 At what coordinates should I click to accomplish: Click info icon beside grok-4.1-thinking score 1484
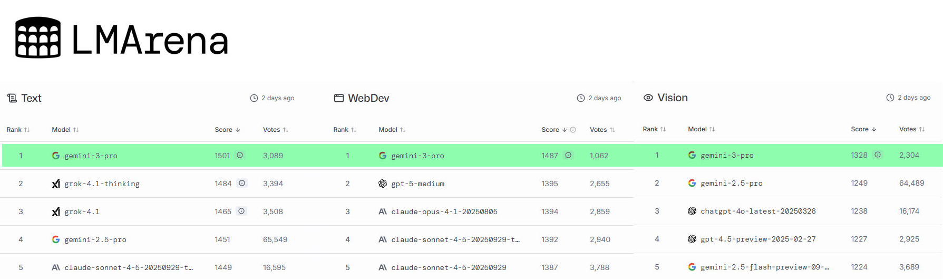coord(242,184)
